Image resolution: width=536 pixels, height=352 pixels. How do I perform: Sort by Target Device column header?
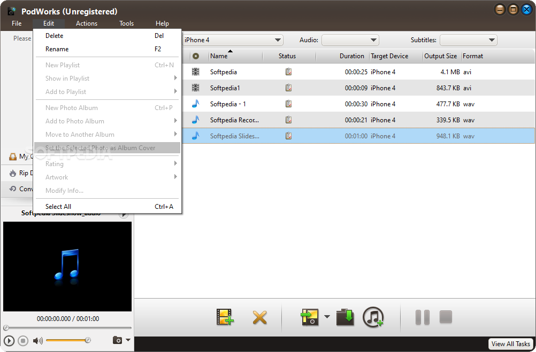(x=396, y=56)
